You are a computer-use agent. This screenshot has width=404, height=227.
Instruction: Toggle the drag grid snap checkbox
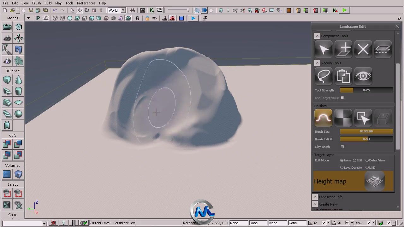[324, 223]
